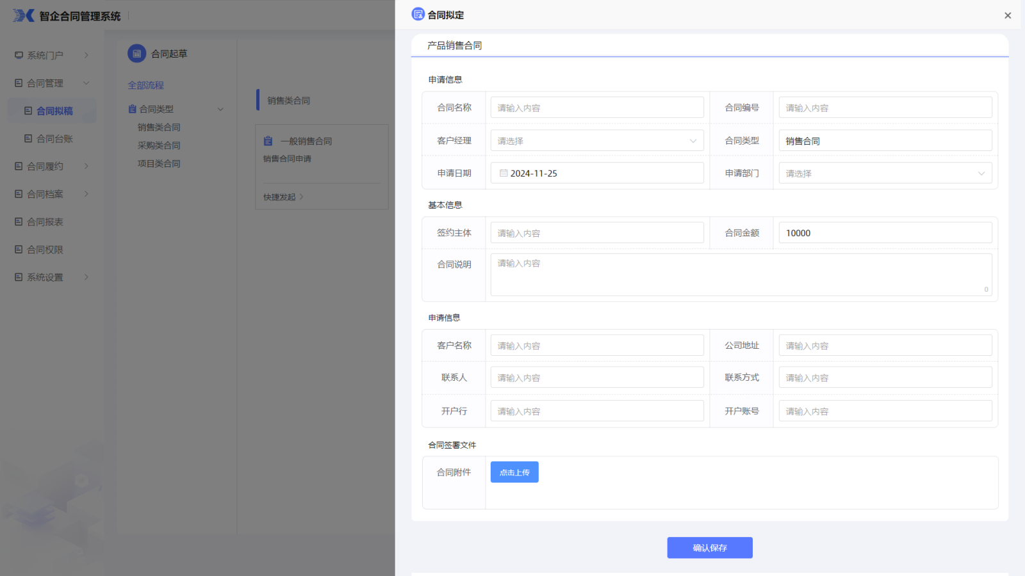The width and height of the screenshot is (1025, 576).
Task: Click into the 合同说明 text area
Action: [741, 275]
